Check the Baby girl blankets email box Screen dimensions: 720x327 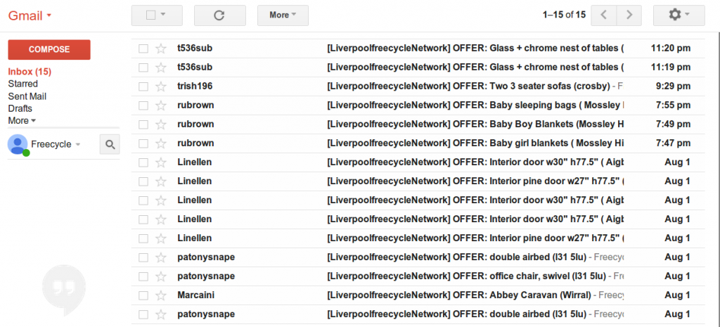coord(143,143)
